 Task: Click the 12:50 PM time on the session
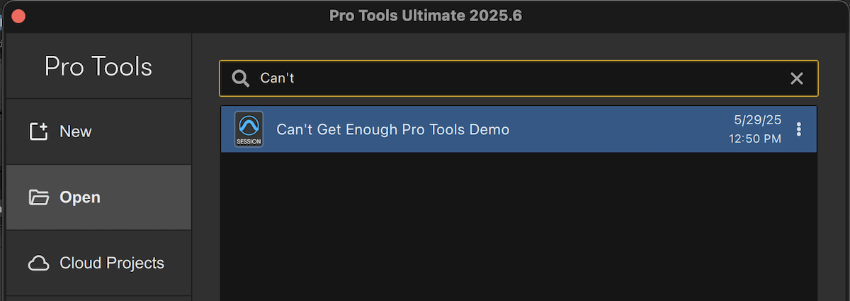(x=754, y=139)
